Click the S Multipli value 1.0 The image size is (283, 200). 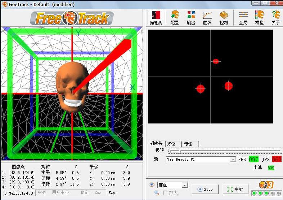coord(30,193)
